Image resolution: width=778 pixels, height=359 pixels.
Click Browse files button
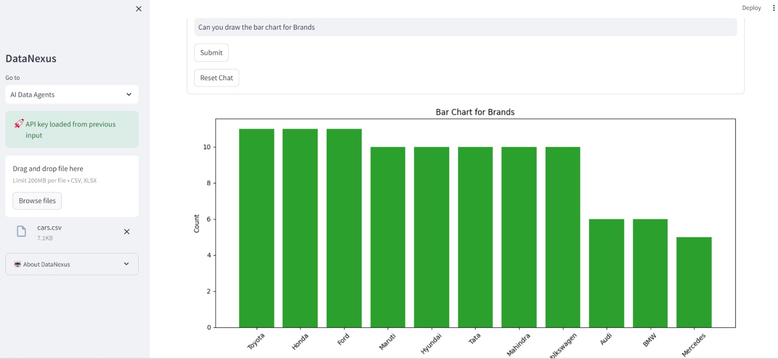click(37, 201)
